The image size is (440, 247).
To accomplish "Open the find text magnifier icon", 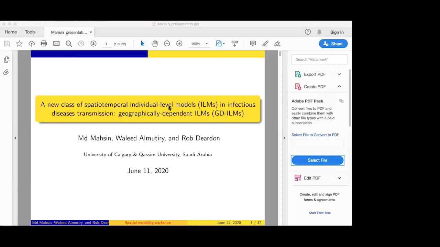I will 69,44.
